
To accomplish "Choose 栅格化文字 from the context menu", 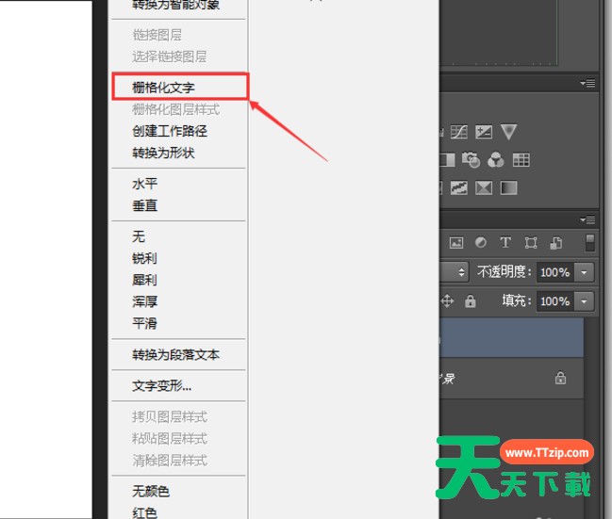I will tap(177, 87).
